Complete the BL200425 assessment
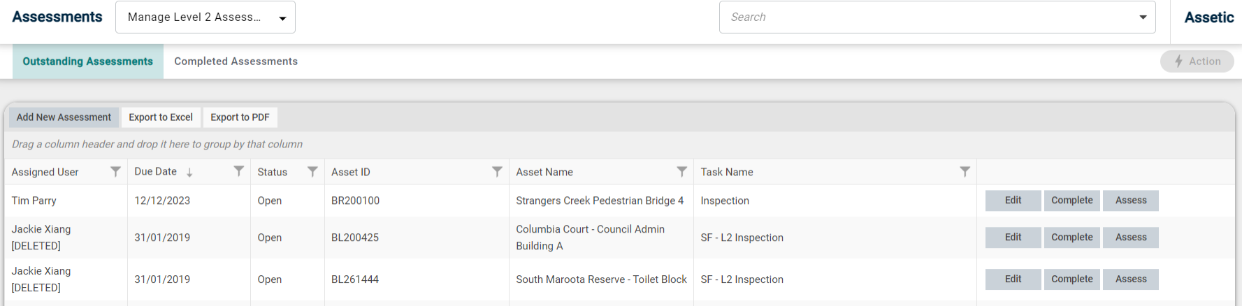The width and height of the screenshot is (1242, 306). (1072, 238)
